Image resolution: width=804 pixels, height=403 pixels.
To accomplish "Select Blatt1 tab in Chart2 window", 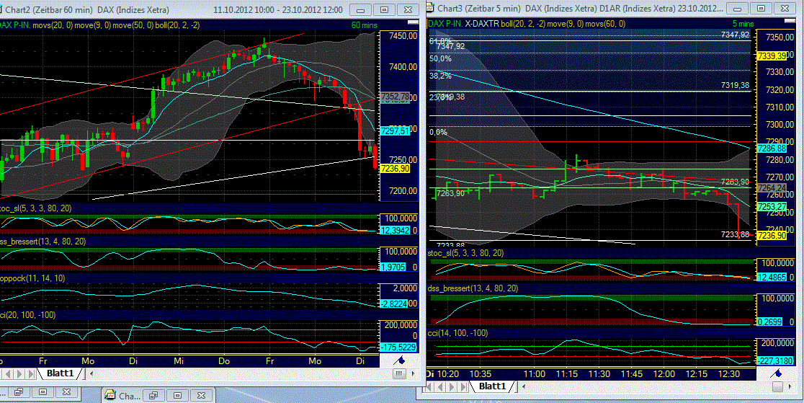I will [x=60, y=373].
